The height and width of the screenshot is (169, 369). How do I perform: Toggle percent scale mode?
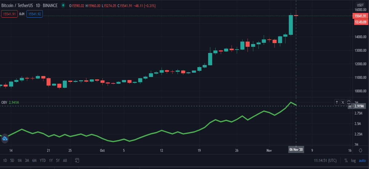tap(346, 160)
